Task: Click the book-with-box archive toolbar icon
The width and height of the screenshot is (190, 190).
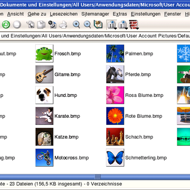Action: point(98,24)
